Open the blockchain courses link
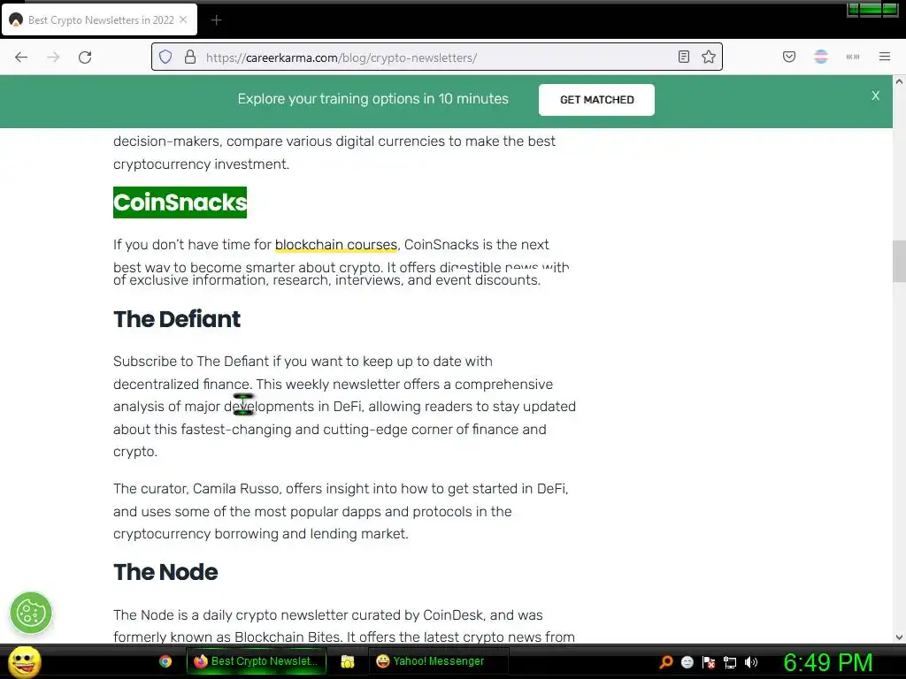Screen dimensions: 906x679 (335, 245)
